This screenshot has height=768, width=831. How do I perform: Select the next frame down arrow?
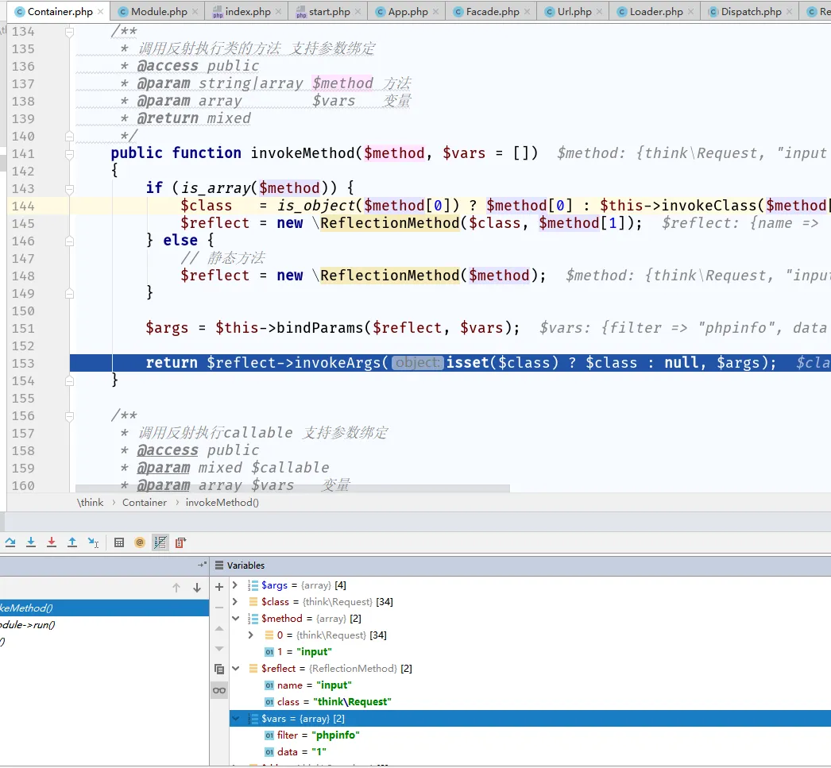coord(197,588)
